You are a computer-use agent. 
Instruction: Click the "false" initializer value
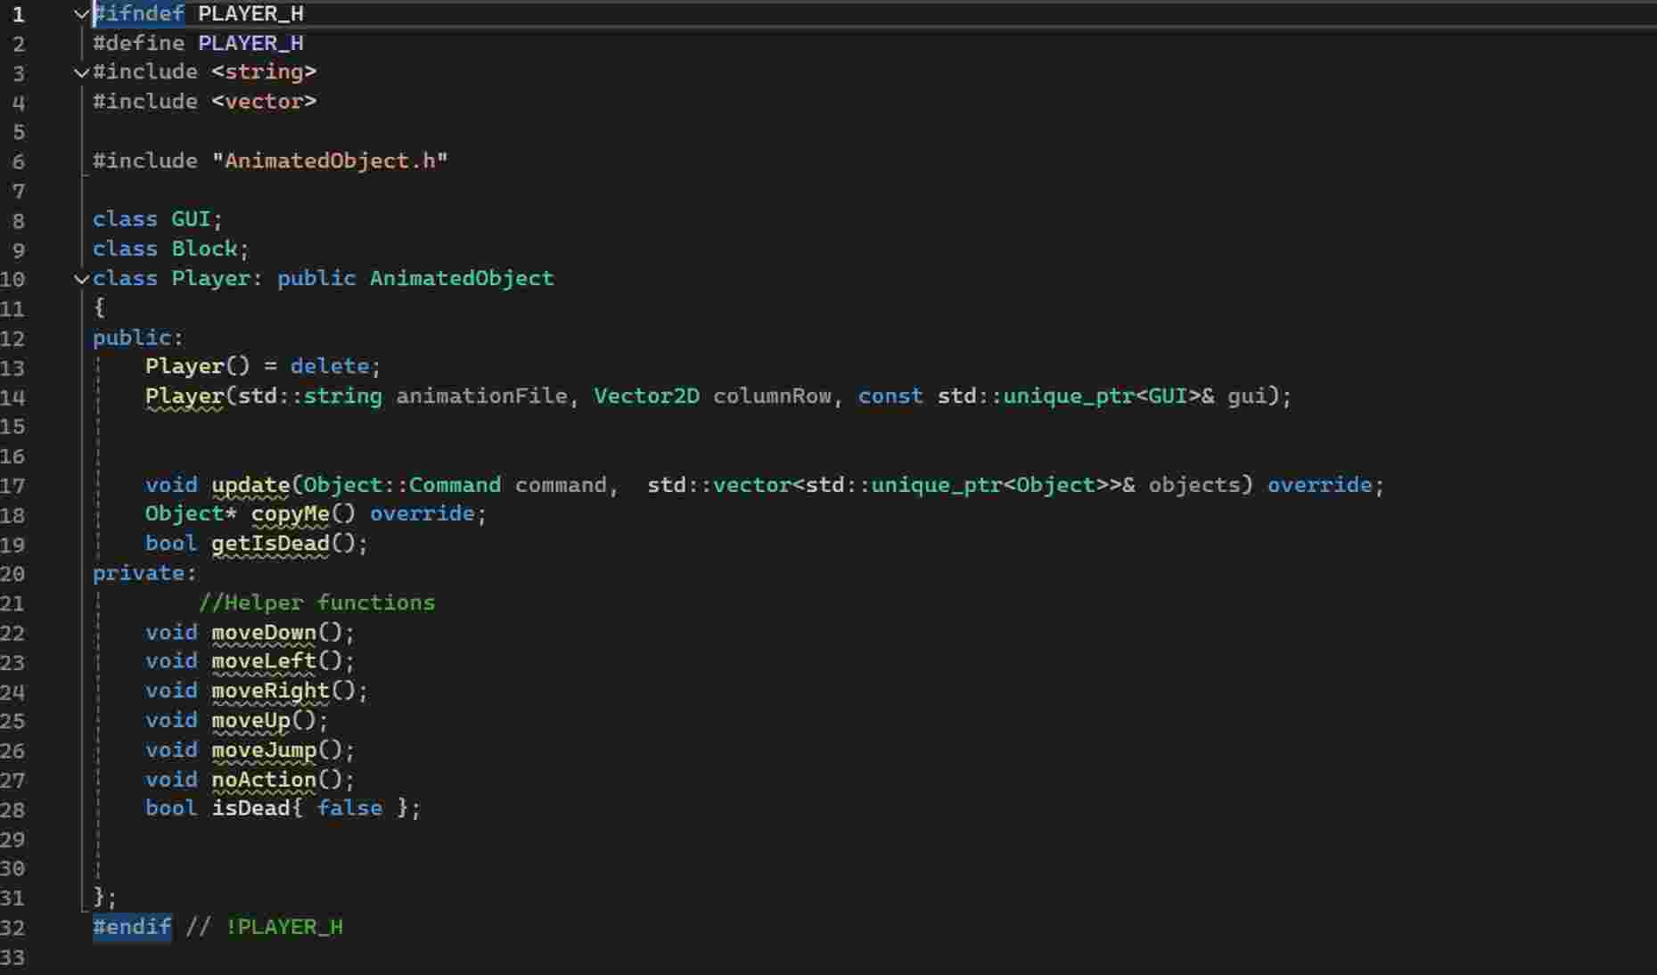click(349, 808)
